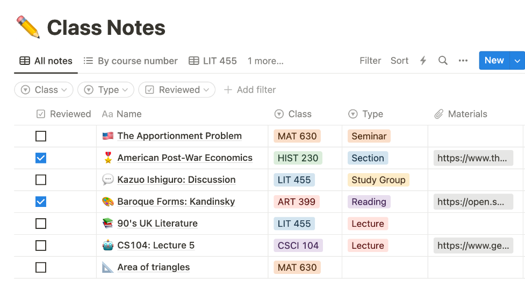Viewport: 525px width, 282px height.
Task: Open the 90's UK Literature note
Action: [x=157, y=224]
